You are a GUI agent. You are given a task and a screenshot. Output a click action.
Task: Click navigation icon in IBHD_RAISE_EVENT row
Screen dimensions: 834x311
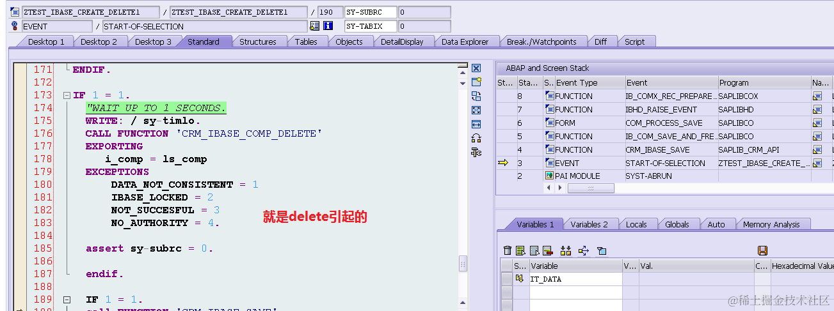click(817, 110)
